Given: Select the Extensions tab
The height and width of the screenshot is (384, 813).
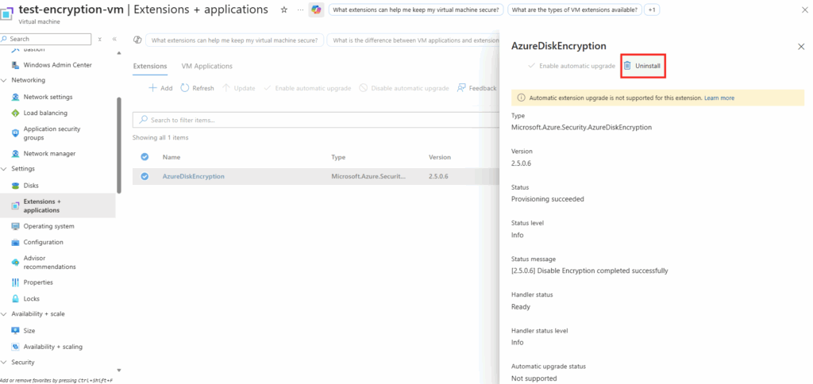Looking at the screenshot, I should pos(150,66).
